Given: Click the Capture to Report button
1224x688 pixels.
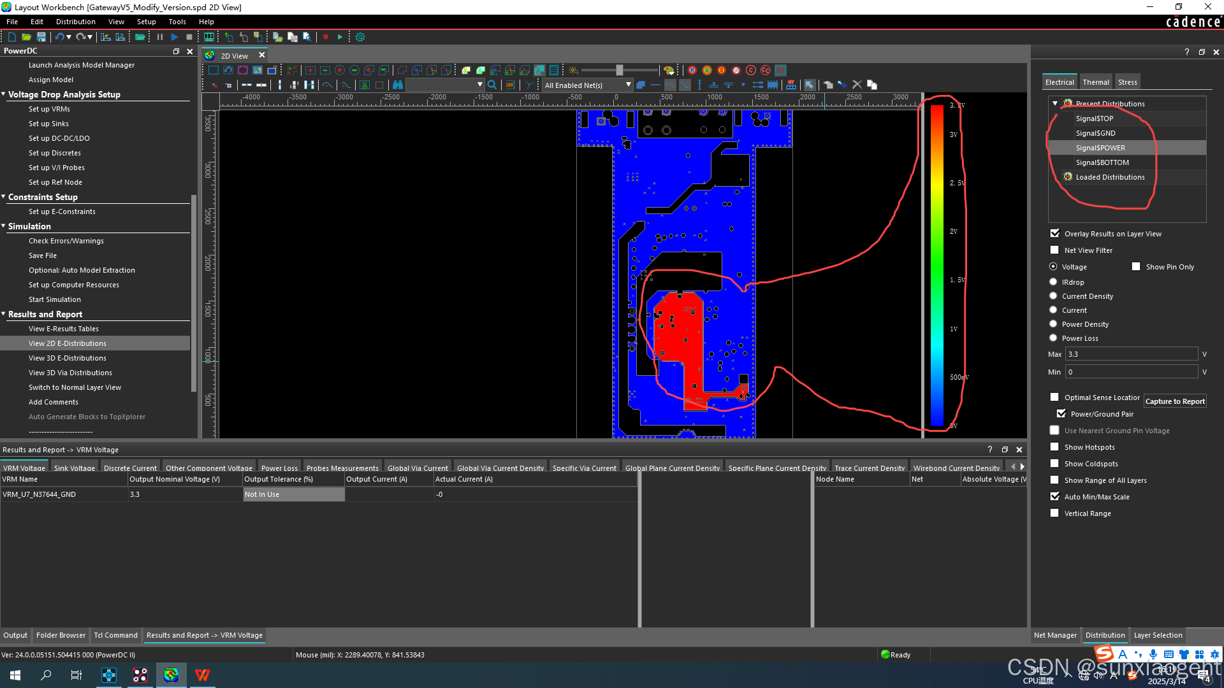Looking at the screenshot, I should coord(1174,401).
